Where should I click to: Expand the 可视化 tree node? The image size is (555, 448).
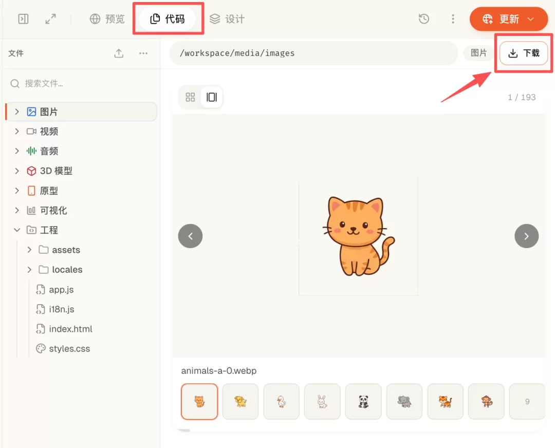tap(17, 211)
